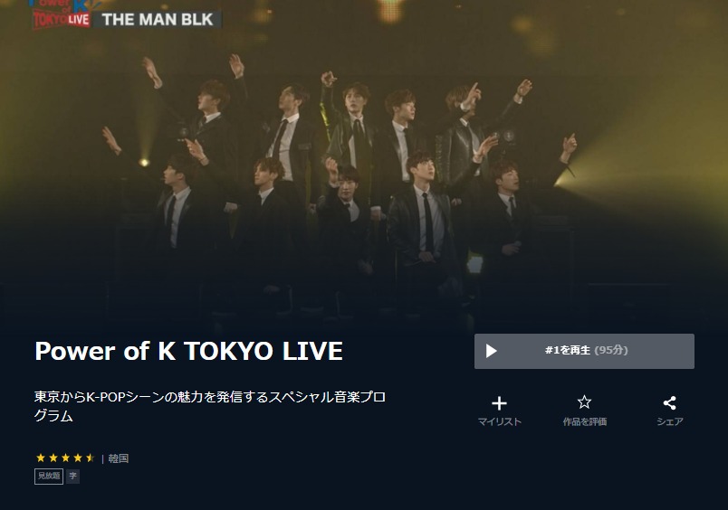Viewport: 728px width, 510px height.
Task: Select the third gold rating star
Action: (x=65, y=458)
